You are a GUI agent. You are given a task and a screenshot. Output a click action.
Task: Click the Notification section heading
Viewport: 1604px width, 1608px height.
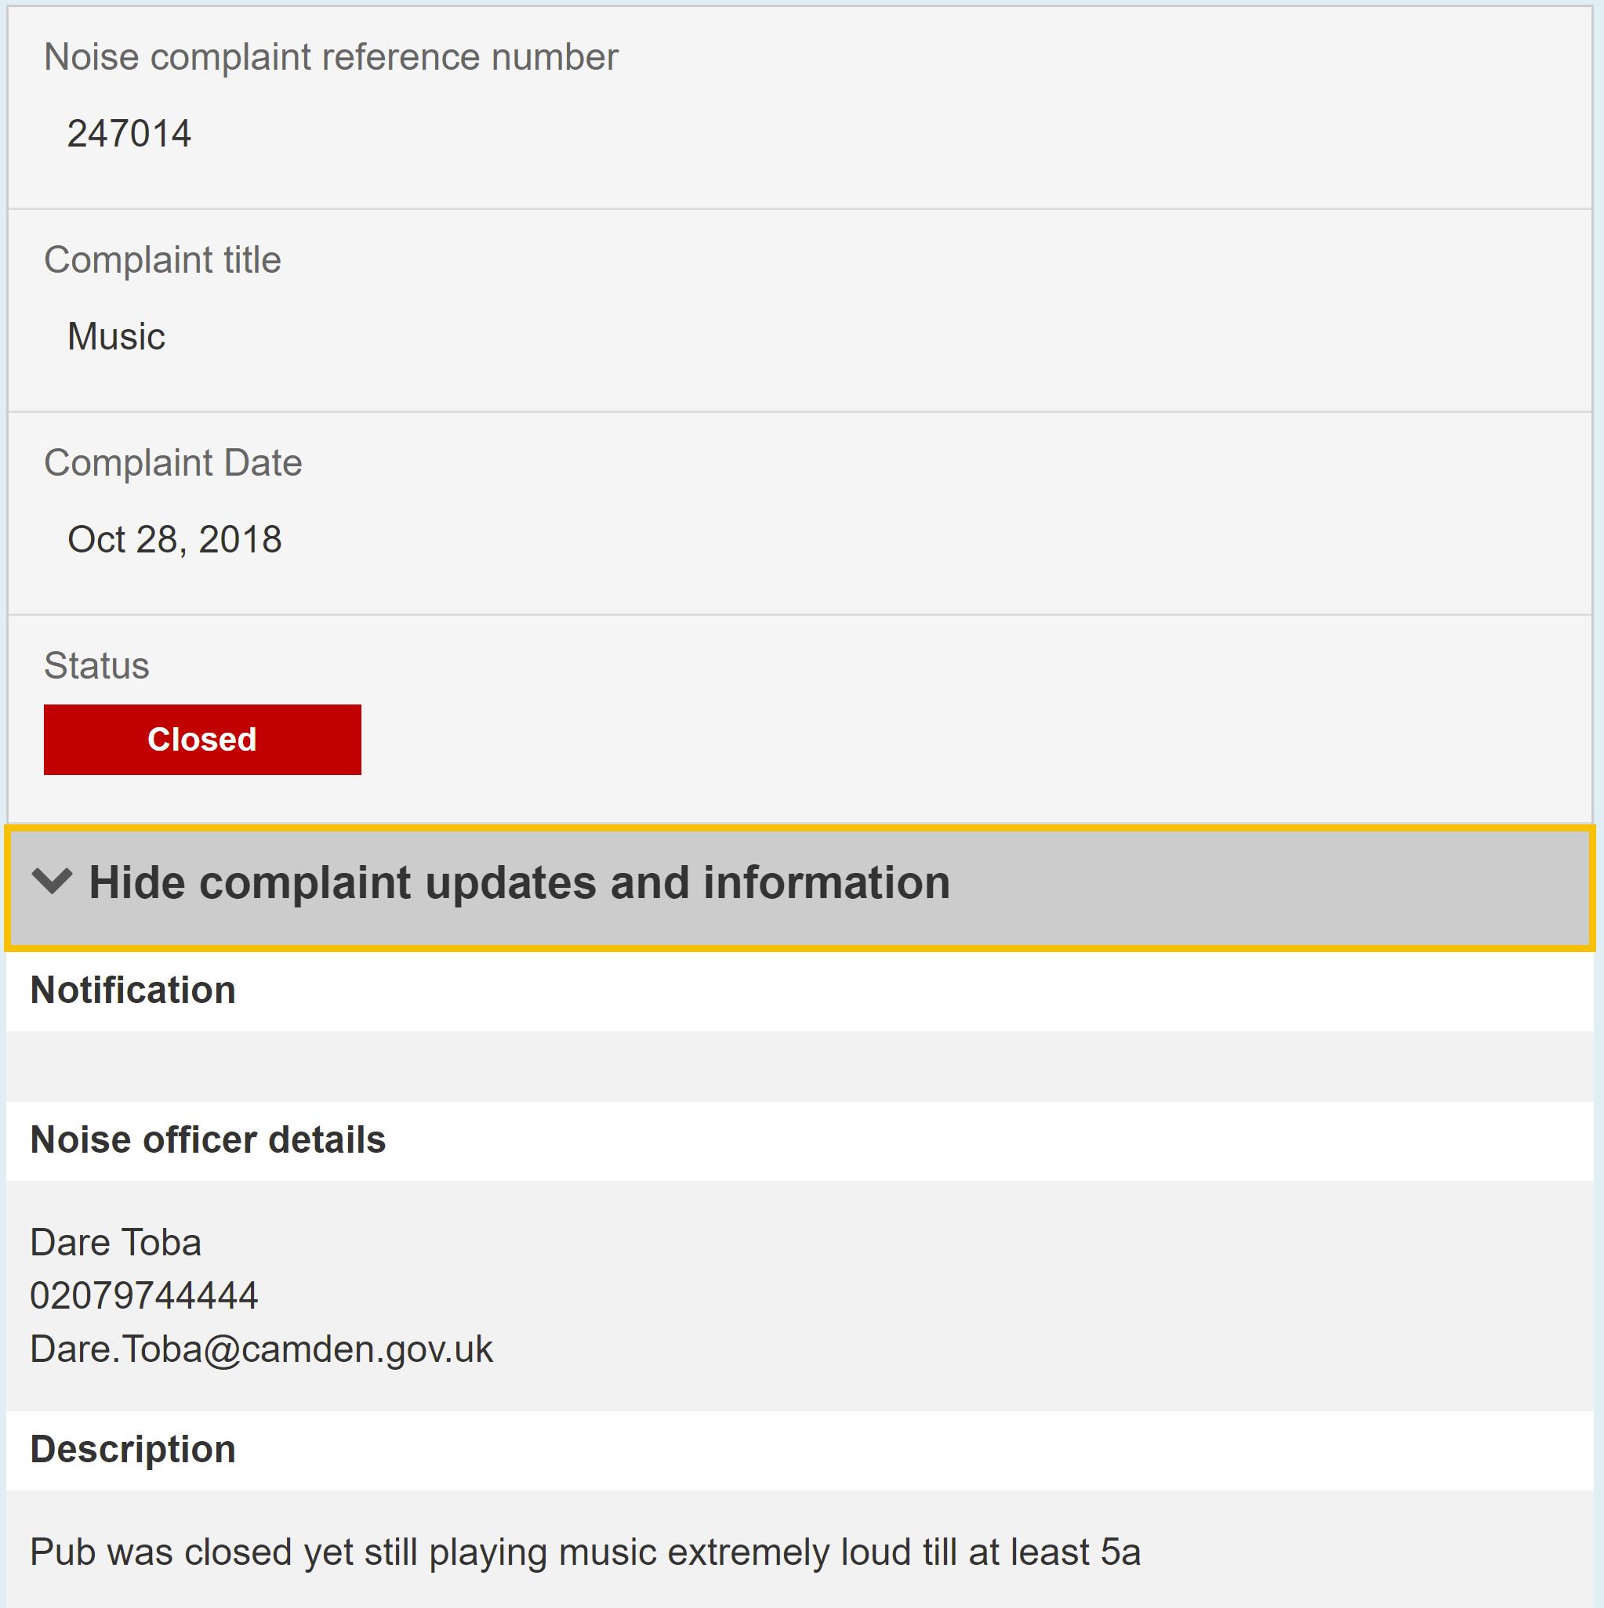133,991
